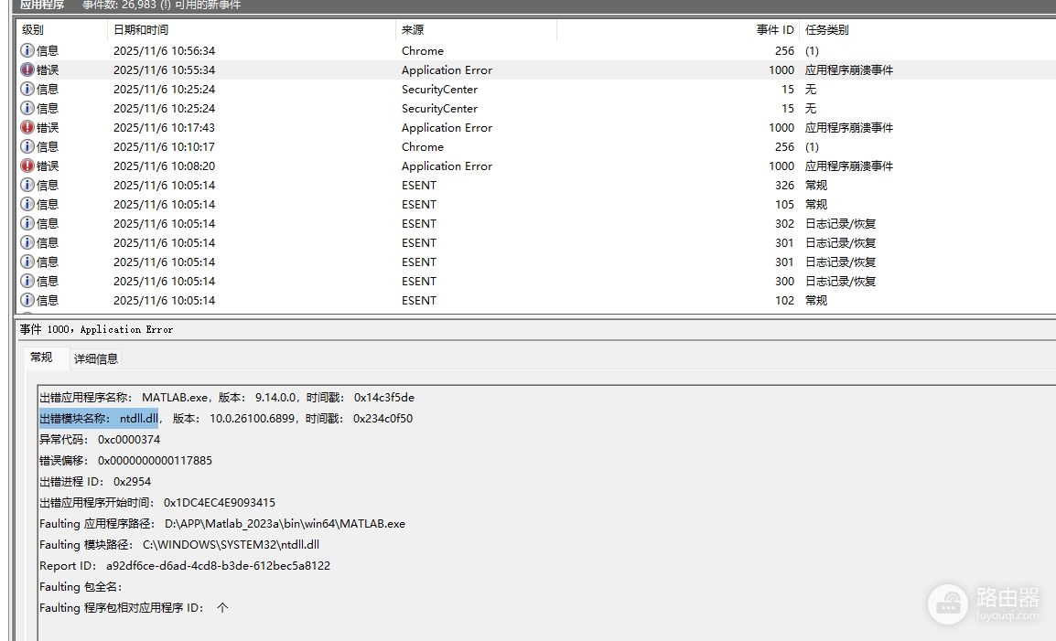Image resolution: width=1056 pixels, height=641 pixels.
Task: Click the info icon of the Chrome 10:10:17 event
Action: coord(27,147)
